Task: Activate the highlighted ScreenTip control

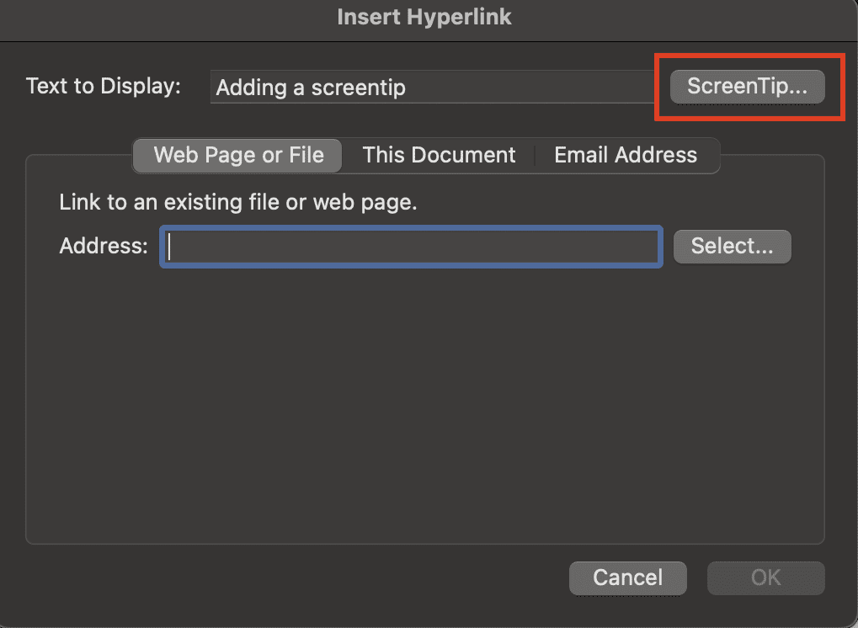Action: coord(746,86)
